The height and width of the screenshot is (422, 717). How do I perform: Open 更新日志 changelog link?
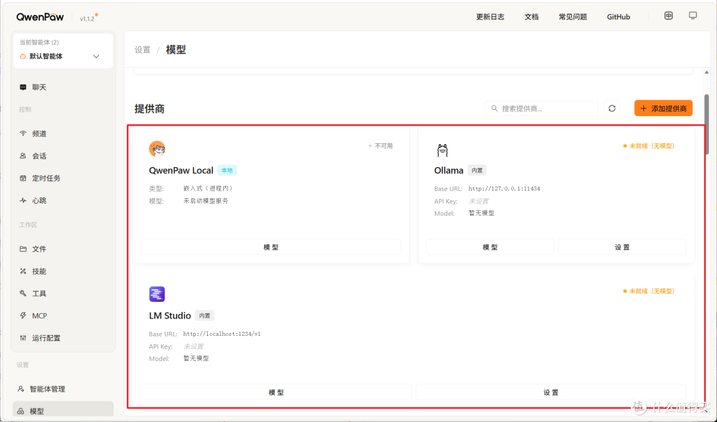(490, 17)
